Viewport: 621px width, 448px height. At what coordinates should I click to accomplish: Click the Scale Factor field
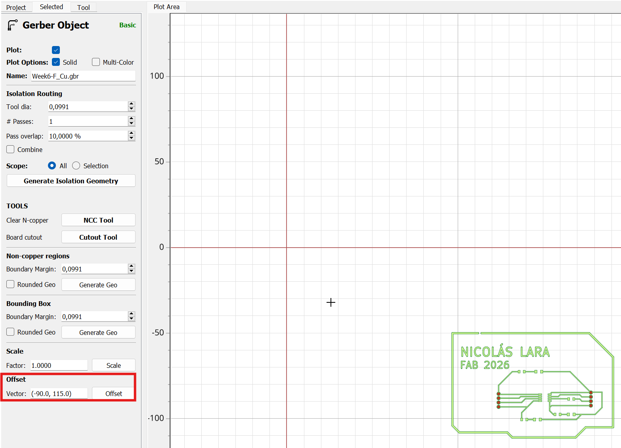click(x=59, y=365)
